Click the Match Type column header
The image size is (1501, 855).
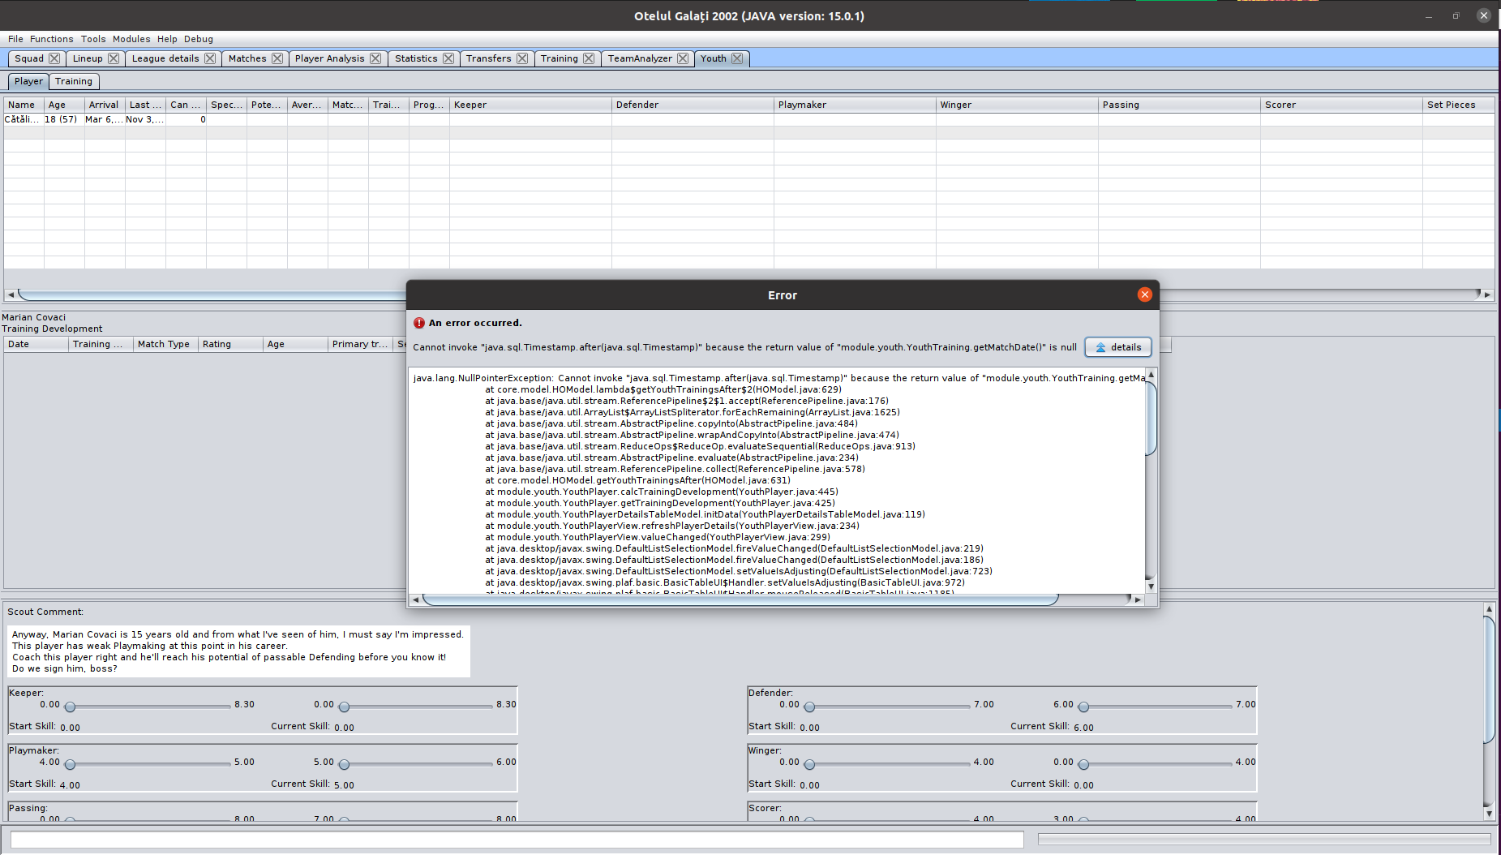tap(165, 344)
